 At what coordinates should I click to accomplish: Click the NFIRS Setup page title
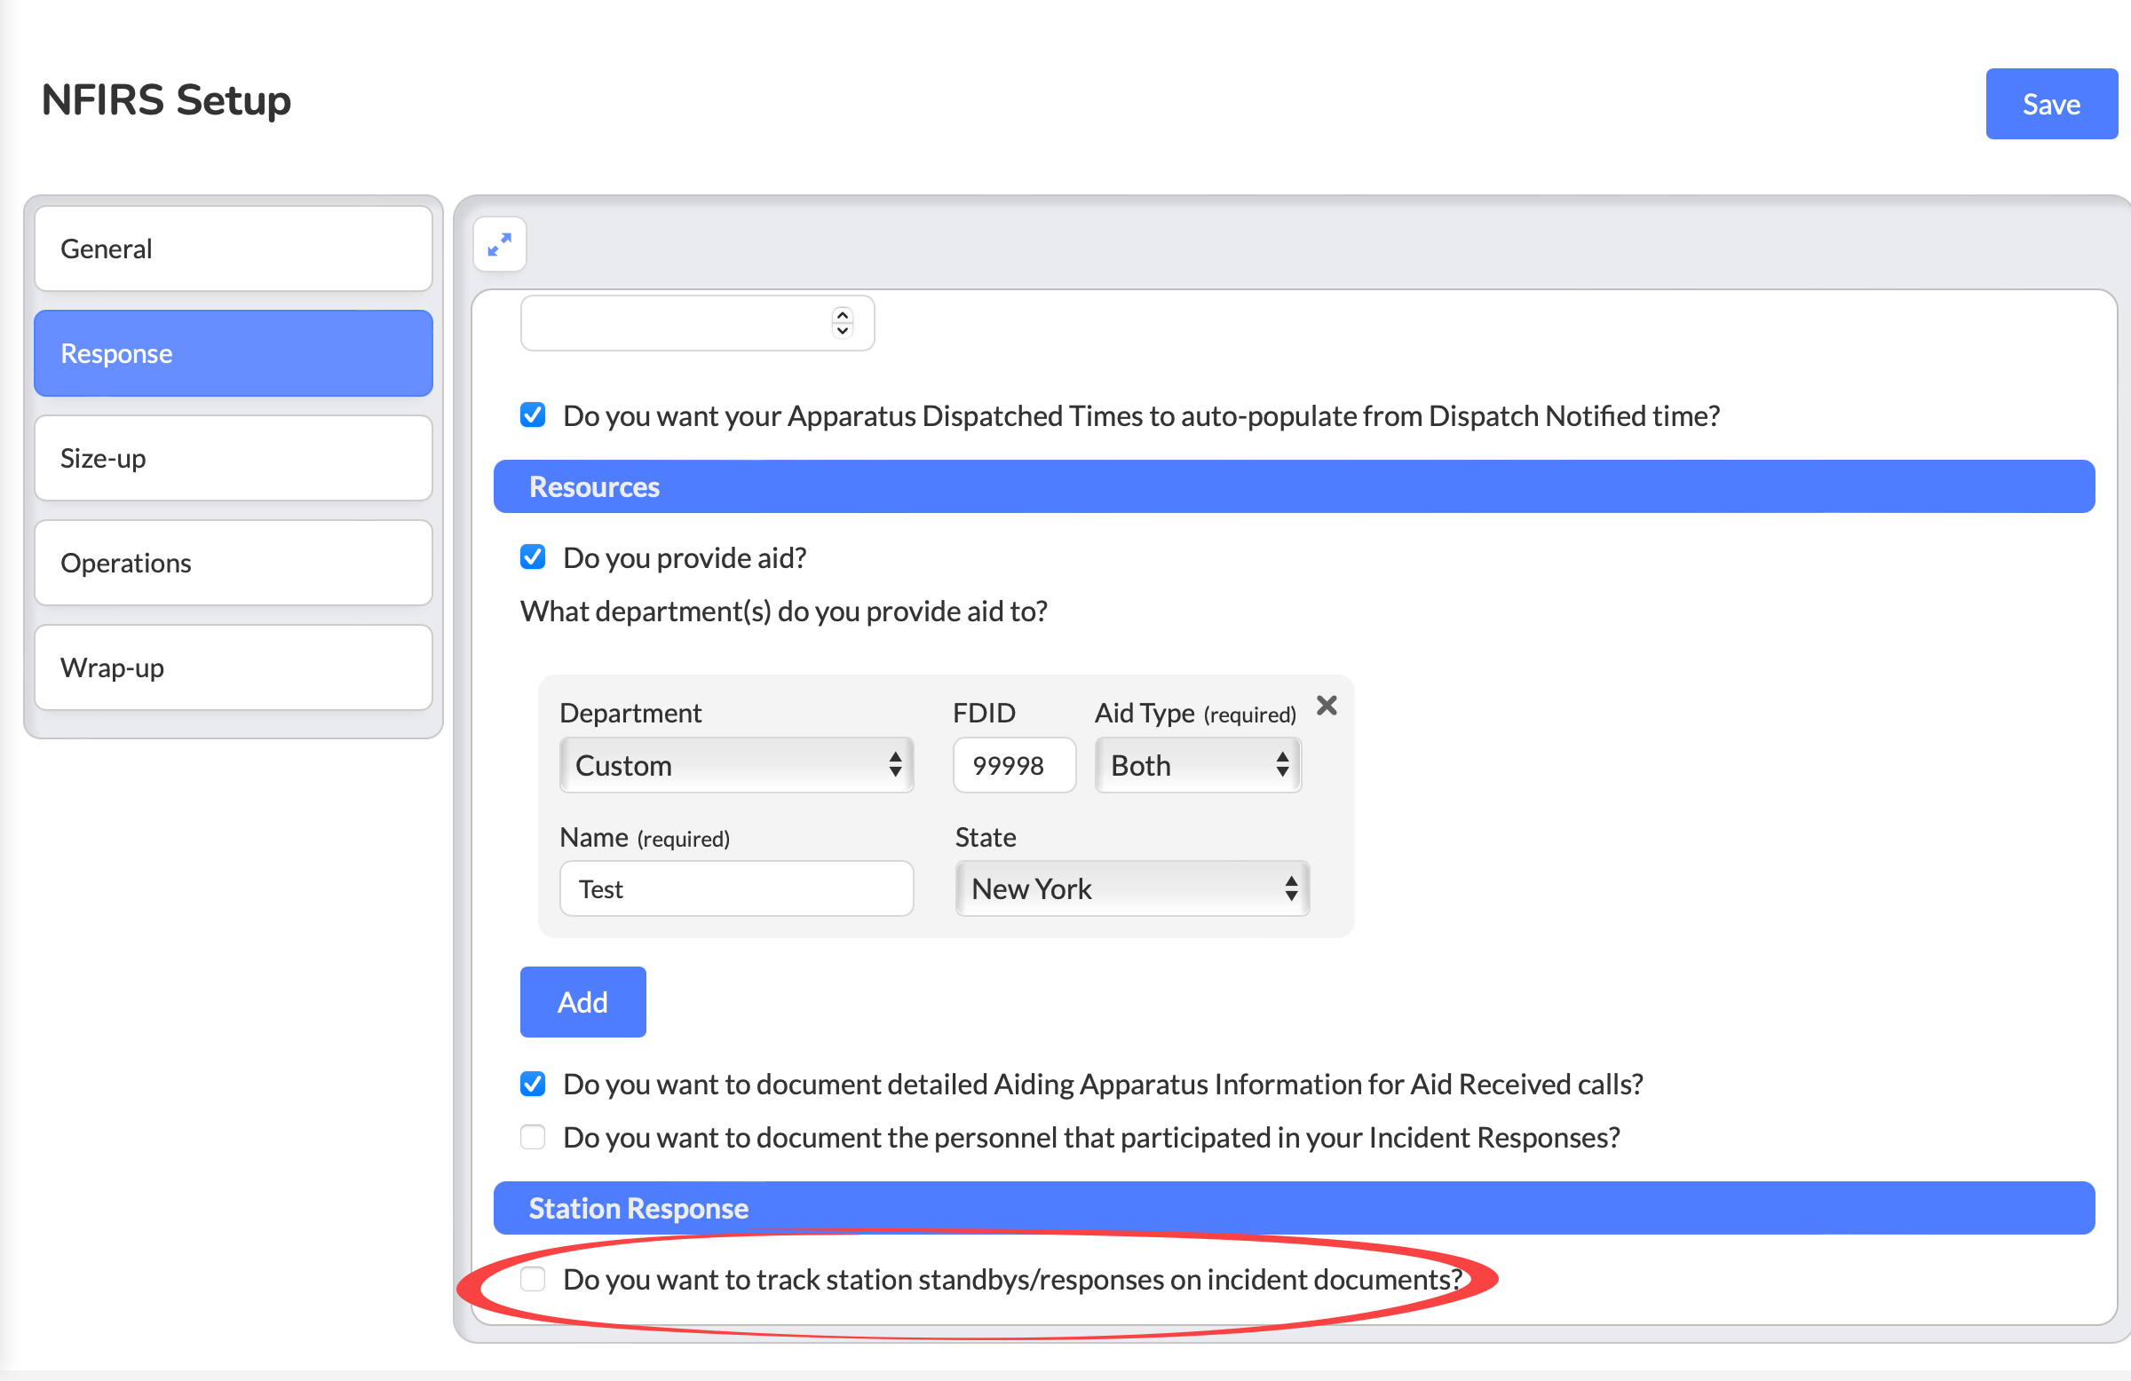167,100
